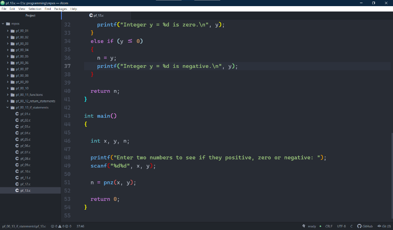Click the 'n = pnz(x, y);' code line
The width and height of the screenshot is (393, 230).
pos(113,182)
